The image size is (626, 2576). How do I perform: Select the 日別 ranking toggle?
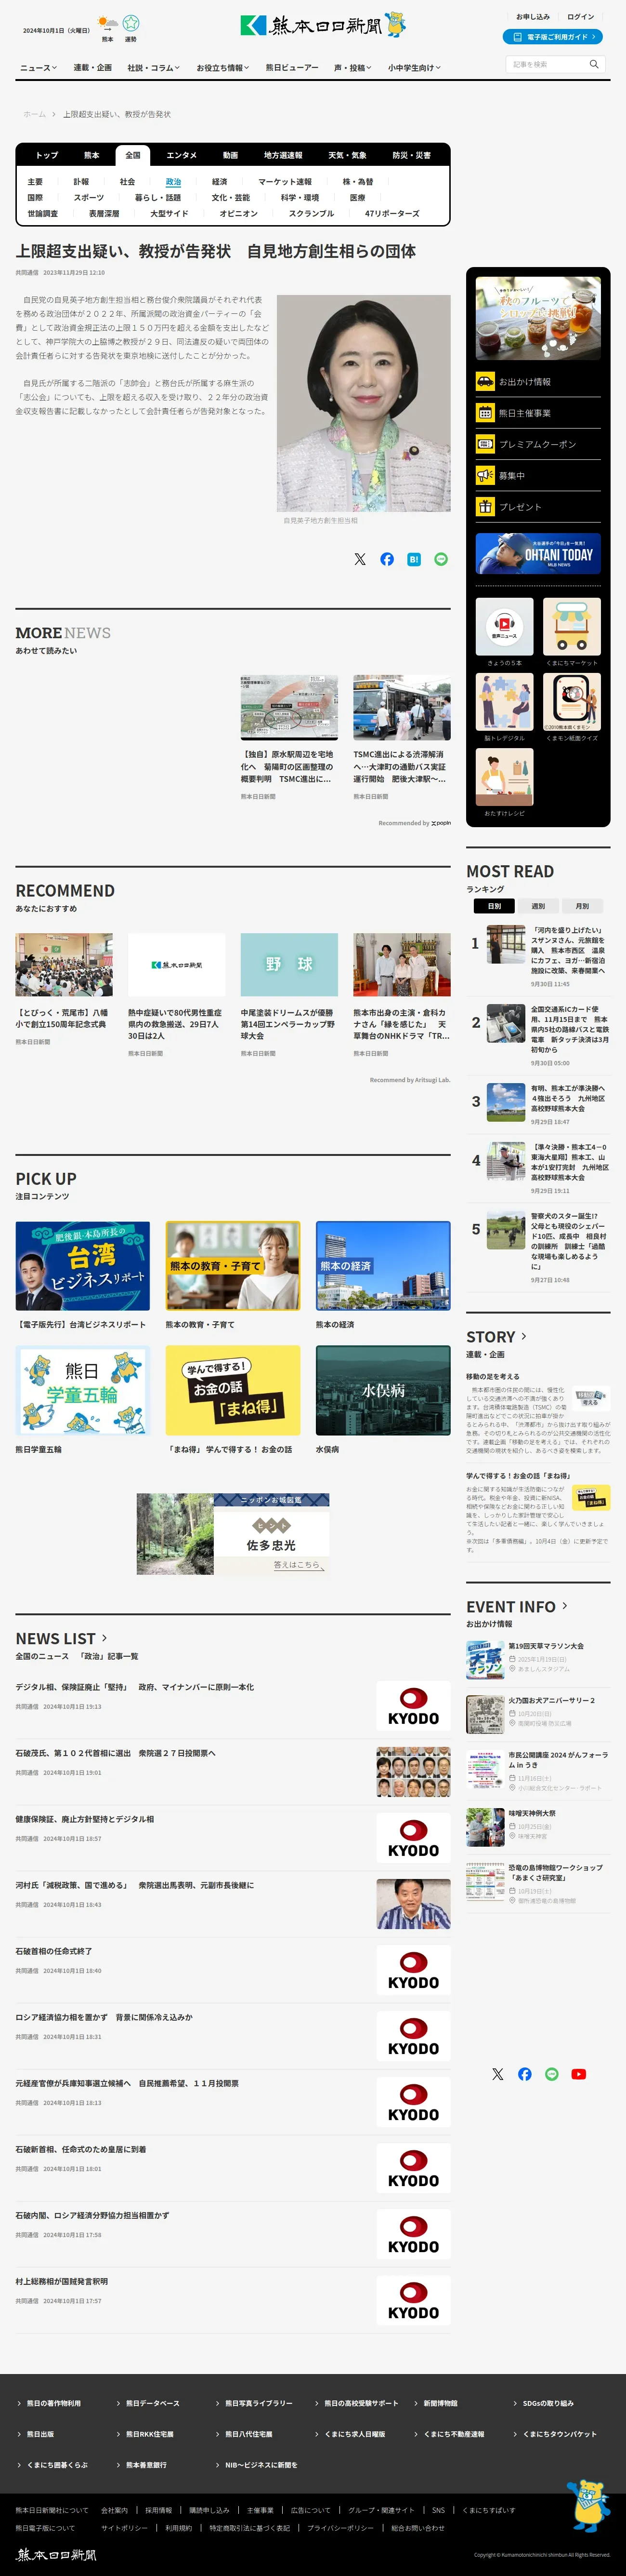coord(494,906)
